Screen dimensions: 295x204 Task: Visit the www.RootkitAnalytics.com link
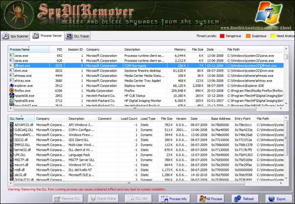click(x=246, y=28)
